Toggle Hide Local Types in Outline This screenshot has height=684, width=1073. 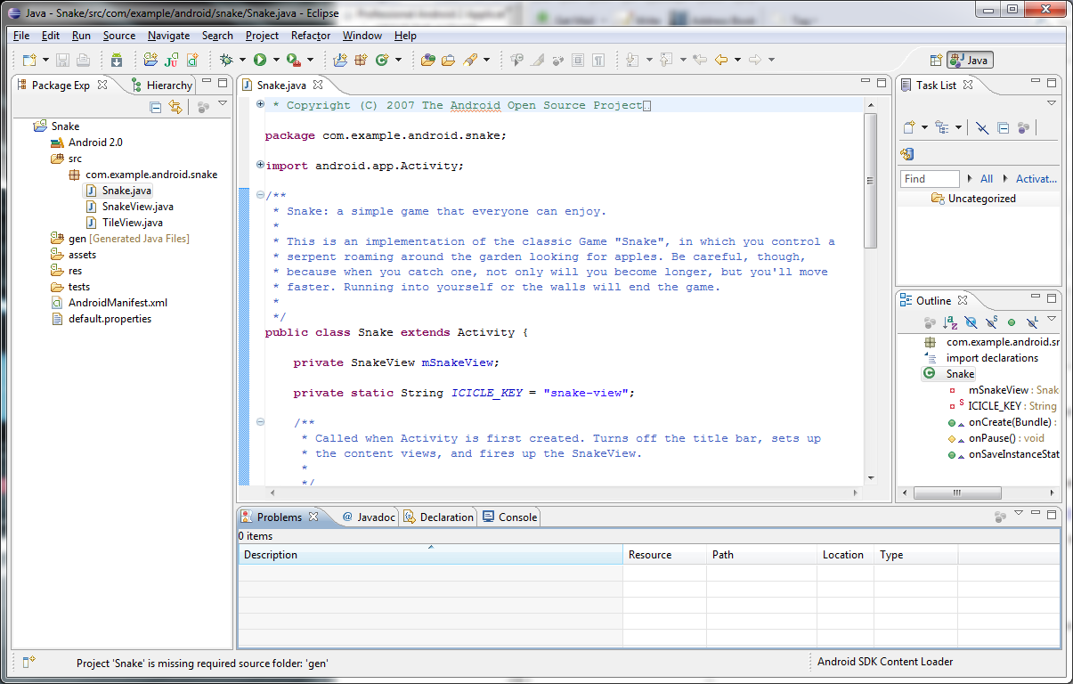[x=1032, y=322]
